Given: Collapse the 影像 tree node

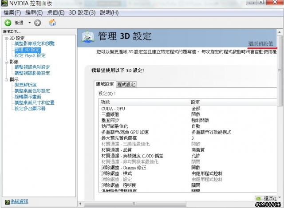Looking at the screenshot, I should [x=7, y=62].
